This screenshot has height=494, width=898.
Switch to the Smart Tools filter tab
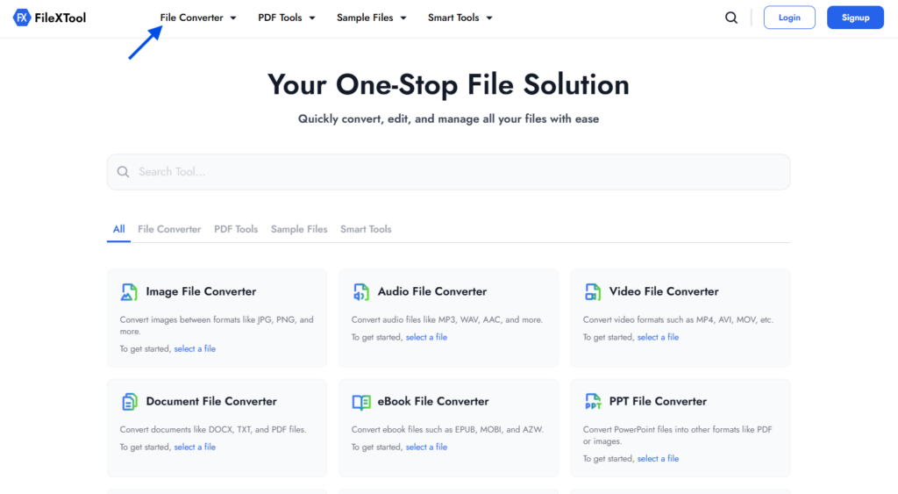click(x=366, y=229)
